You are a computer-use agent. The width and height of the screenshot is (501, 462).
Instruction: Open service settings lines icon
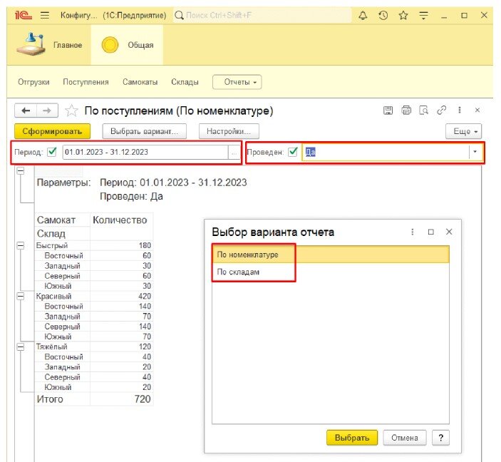point(424,15)
